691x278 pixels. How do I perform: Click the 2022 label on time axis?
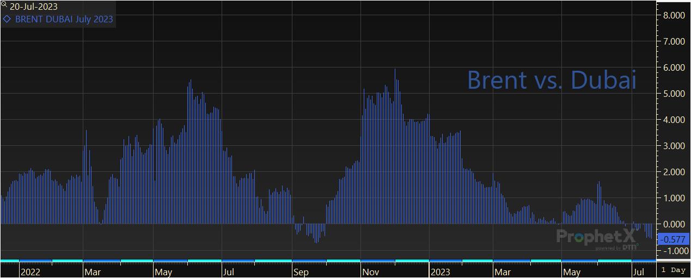[x=30, y=271]
